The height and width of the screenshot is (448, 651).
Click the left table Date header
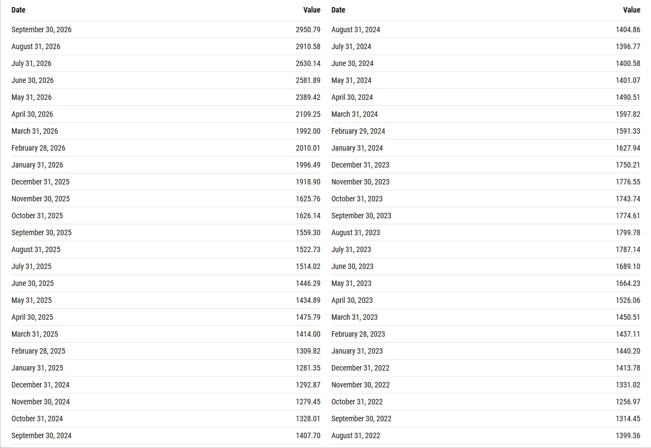pos(19,10)
